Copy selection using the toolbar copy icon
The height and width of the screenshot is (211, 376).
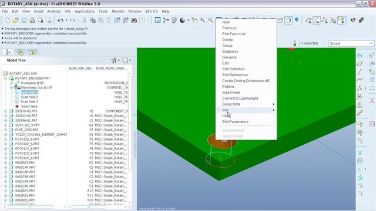(93, 21)
